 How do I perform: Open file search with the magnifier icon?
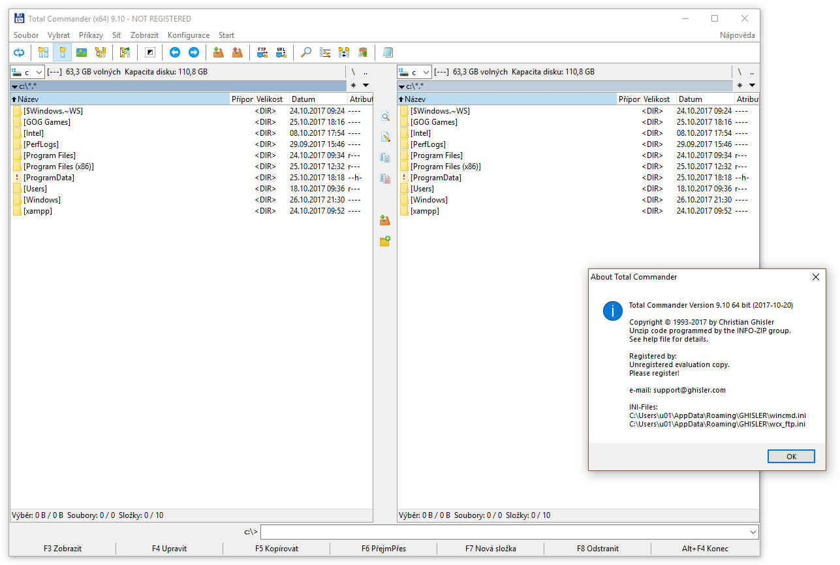(306, 52)
